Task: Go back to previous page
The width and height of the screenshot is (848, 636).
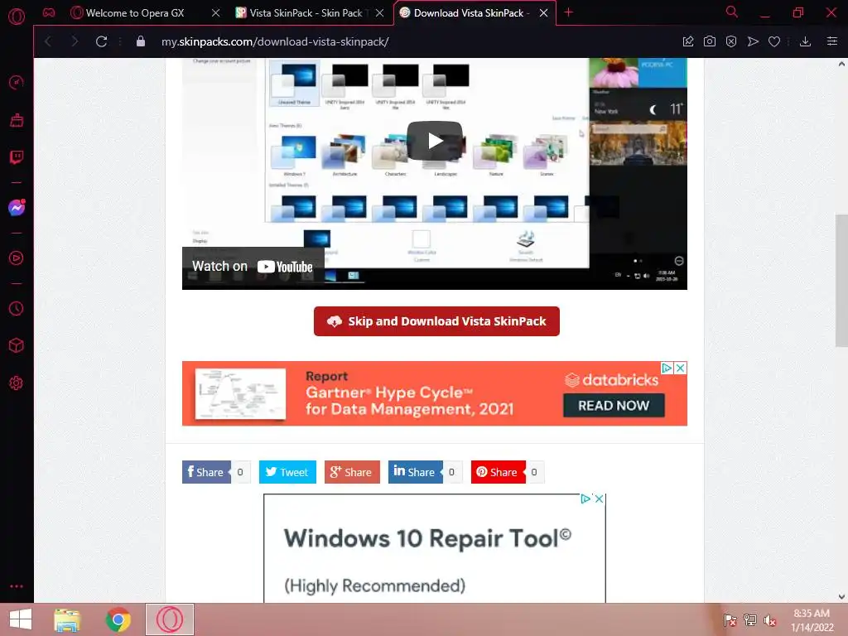Action: coord(48,41)
